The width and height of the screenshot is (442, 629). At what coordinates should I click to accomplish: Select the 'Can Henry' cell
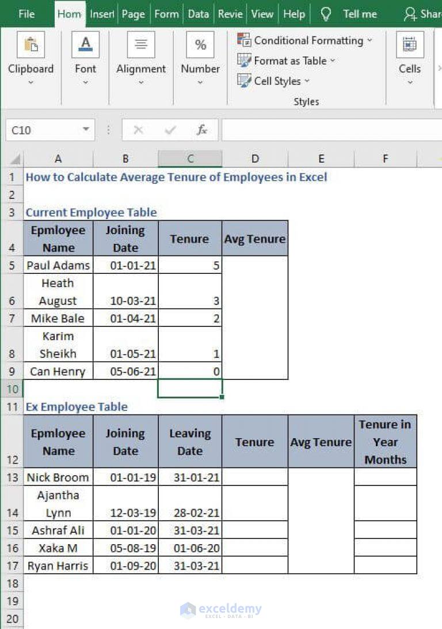tap(58, 371)
